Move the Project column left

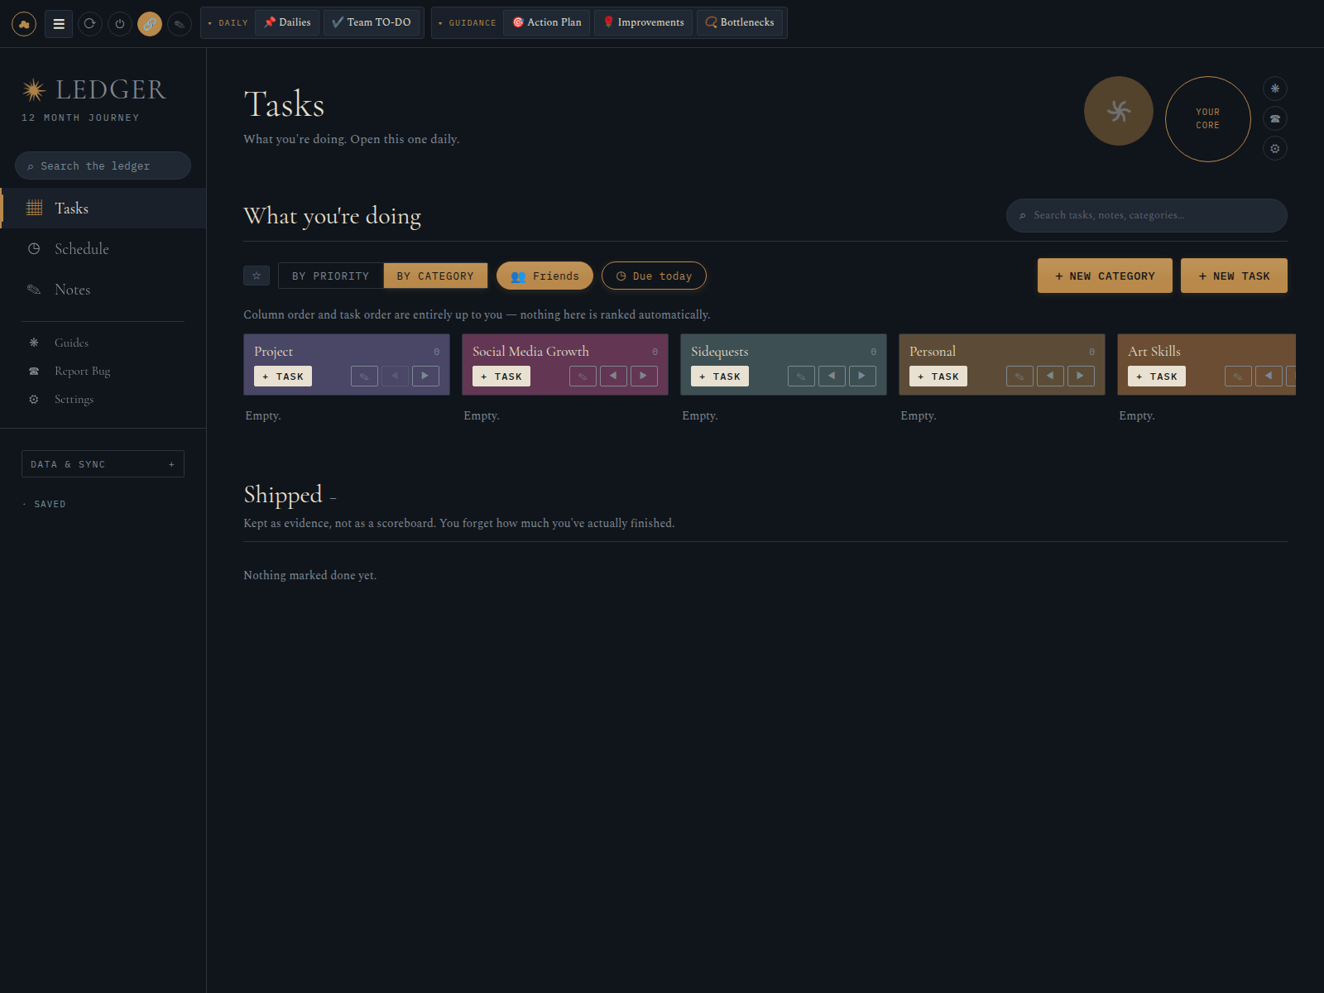point(396,377)
